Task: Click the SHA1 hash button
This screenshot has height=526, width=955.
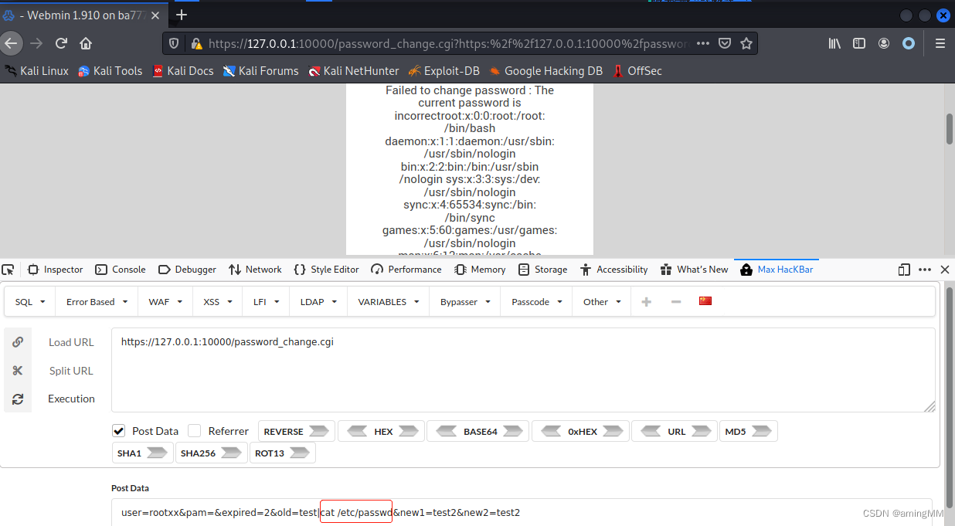Action: tap(142, 453)
